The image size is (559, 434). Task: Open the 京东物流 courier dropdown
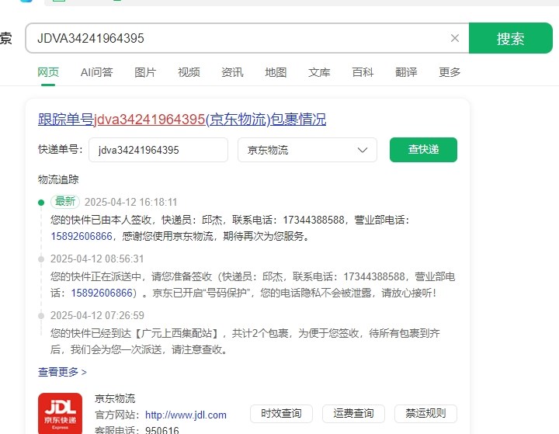tap(307, 150)
